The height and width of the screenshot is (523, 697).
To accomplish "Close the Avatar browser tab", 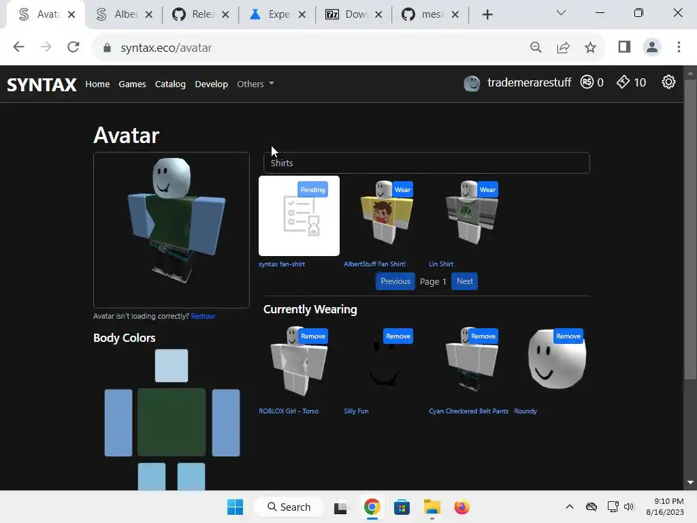I will pos(71,15).
